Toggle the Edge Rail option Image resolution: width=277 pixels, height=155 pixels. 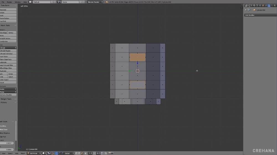[x=3, y=137]
